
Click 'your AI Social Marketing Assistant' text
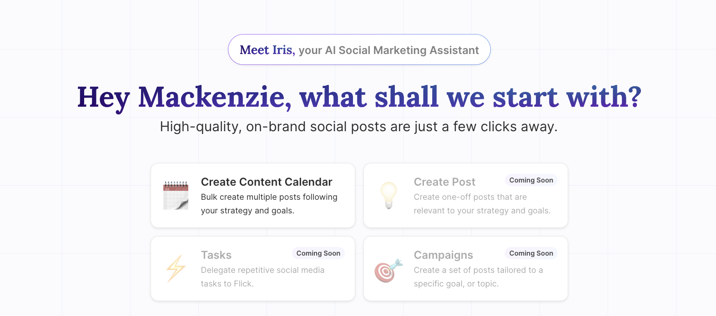(x=388, y=50)
